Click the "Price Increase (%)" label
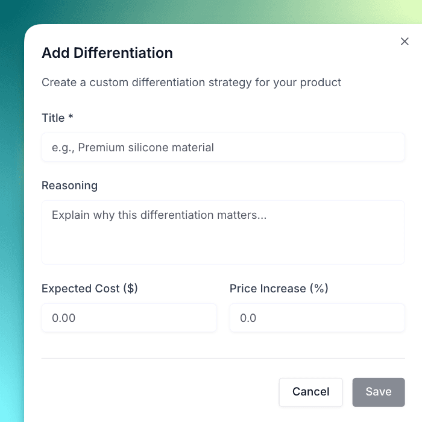Viewport: 422px width, 422px height. [279, 289]
